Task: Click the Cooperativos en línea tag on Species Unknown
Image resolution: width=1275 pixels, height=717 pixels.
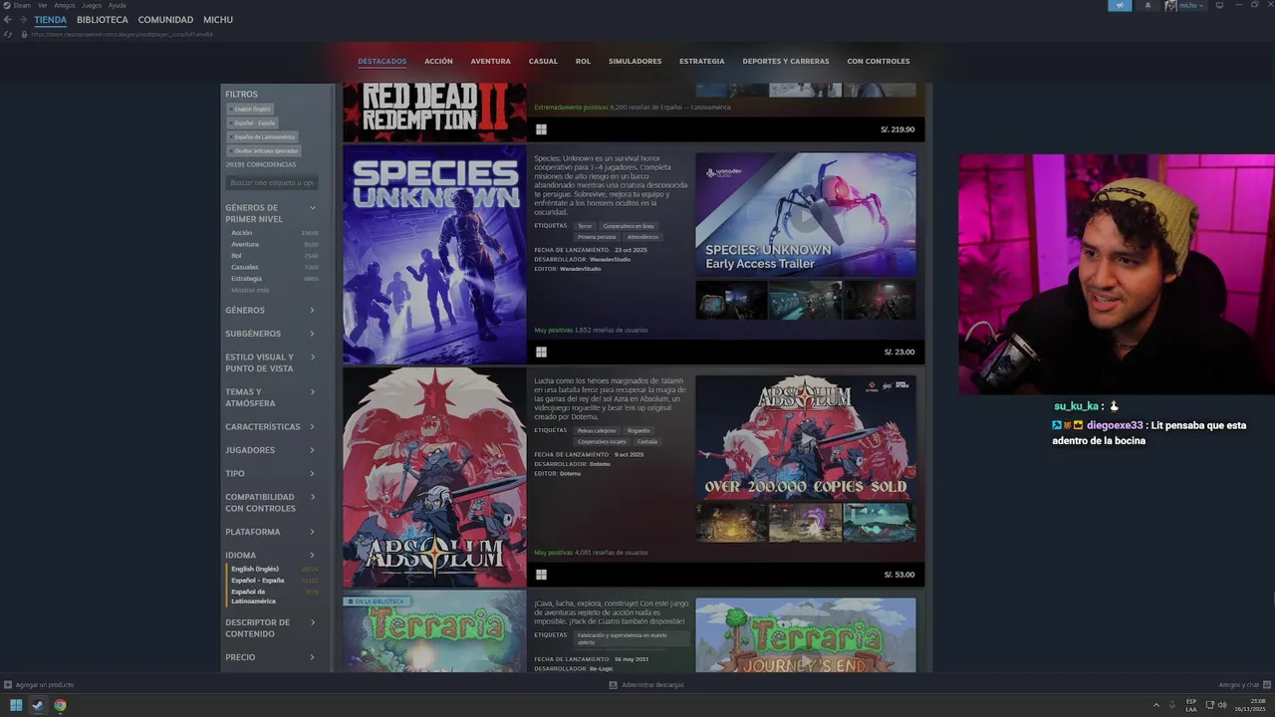Action: pyautogui.click(x=629, y=226)
